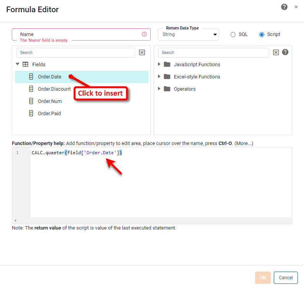Screen dimensions: 304x290
Task: Open functions panel help icon
Action: coord(285,52)
